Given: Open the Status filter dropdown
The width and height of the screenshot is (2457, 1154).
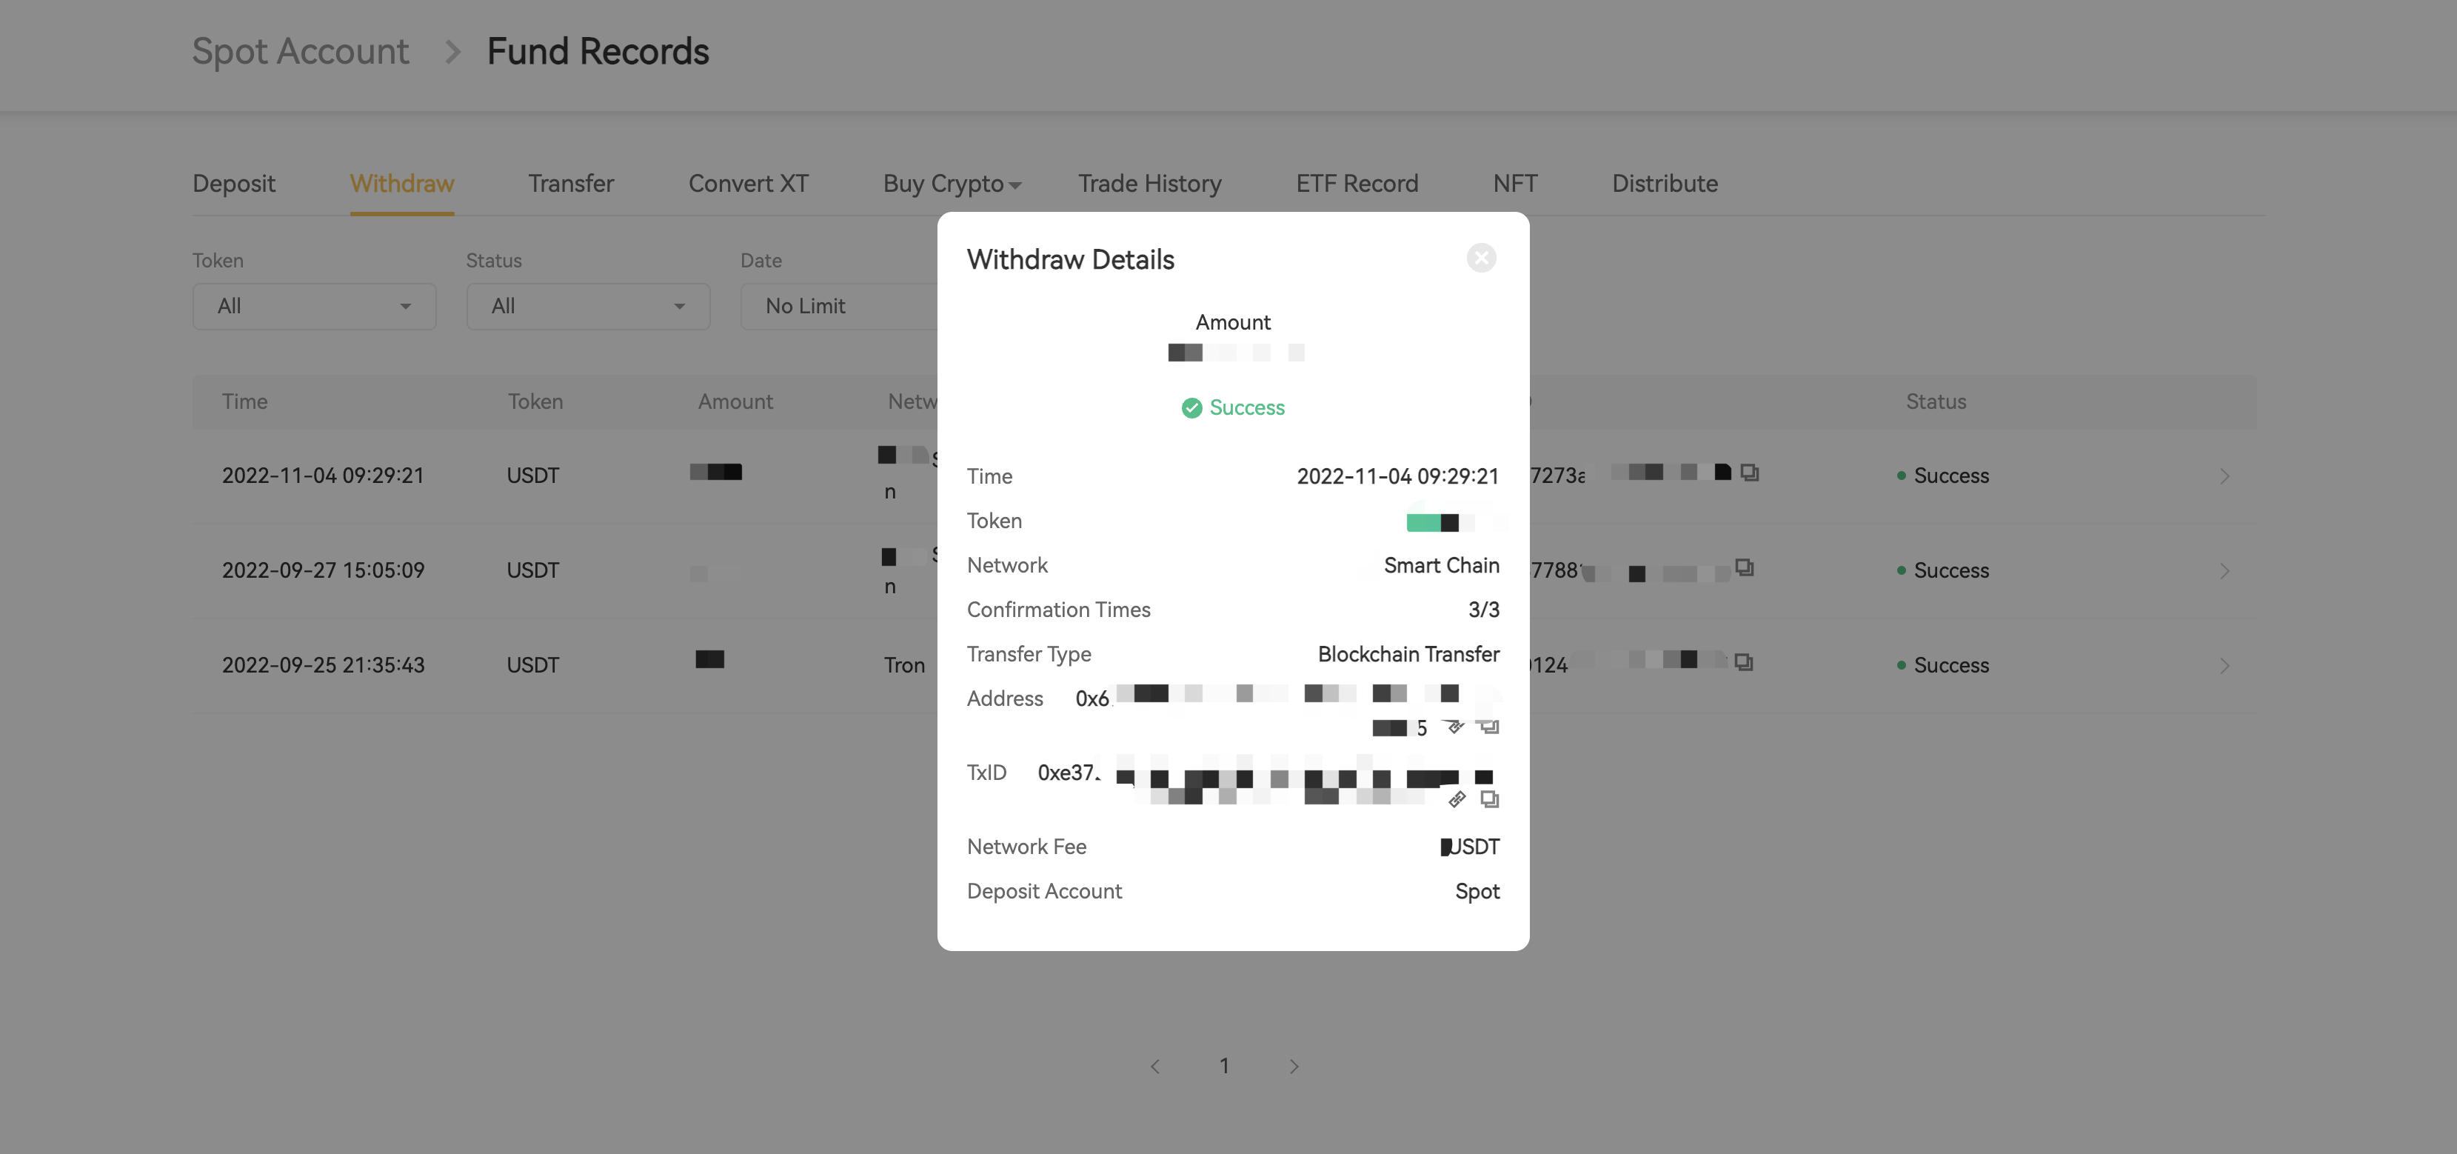Looking at the screenshot, I should 587,306.
